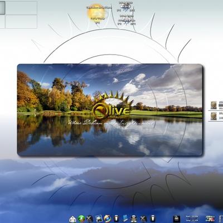Click black cup icon between browser and notebook
The width and height of the screenshot is (223, 223).
click(116, 219)
